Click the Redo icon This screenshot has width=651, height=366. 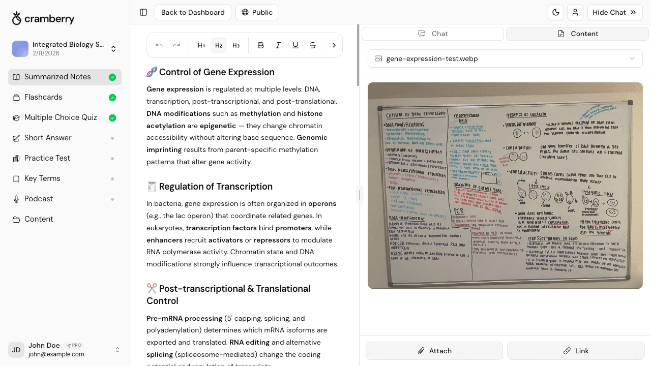[176, 45]
